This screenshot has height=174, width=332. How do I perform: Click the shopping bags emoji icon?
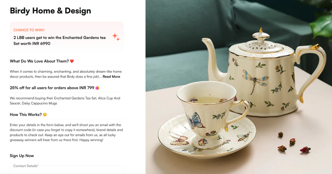tap(97, 88)
